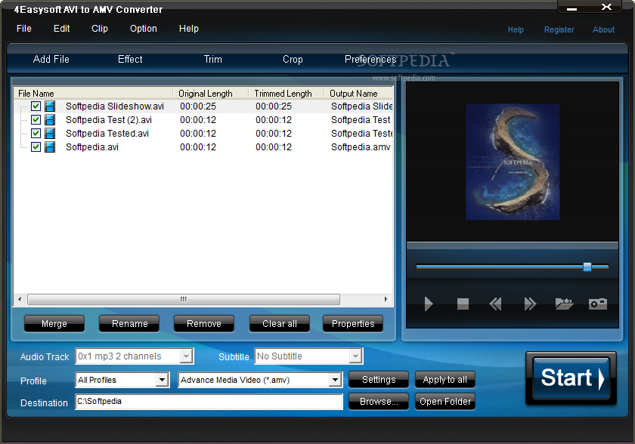Open profile Settings button

(x=379, y=380)
